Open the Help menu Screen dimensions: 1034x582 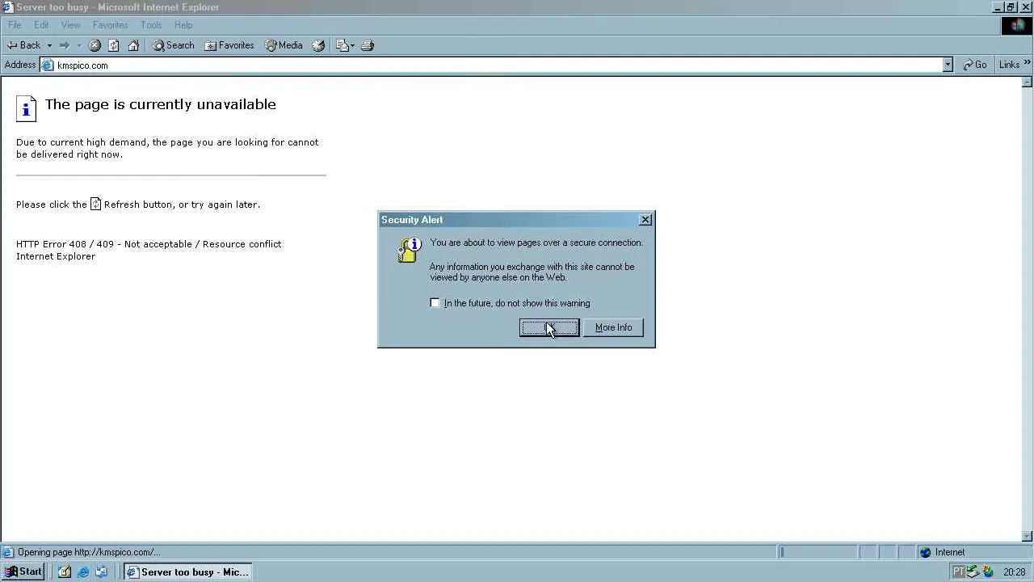coord(183,25)
